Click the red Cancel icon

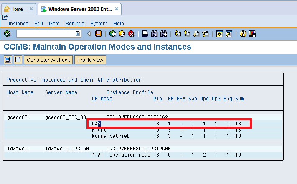(131, 34)
